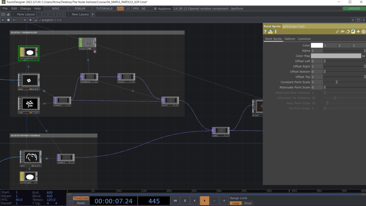Screen dimensions: 366x206
Task: Click the plus icon in path bar
Action: tap(25, 20)
